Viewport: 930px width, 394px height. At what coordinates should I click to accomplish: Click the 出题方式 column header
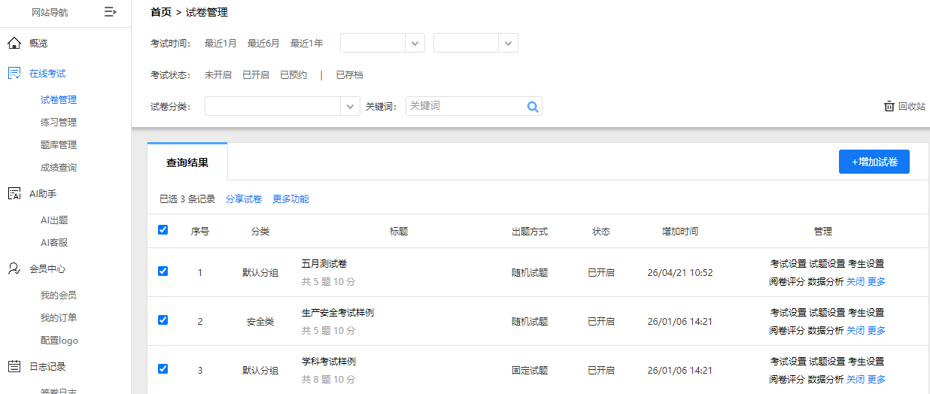point(530,232)
